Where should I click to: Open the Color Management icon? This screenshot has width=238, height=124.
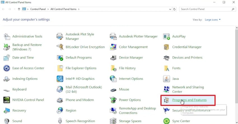coord(113,47)
